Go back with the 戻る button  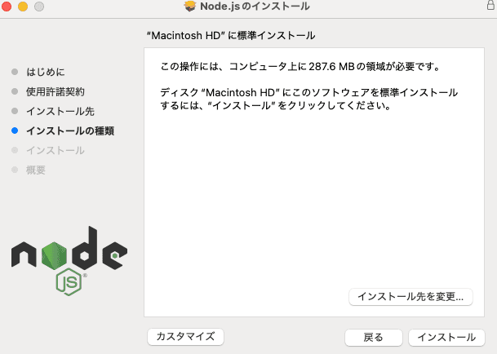tap(374, 337)
